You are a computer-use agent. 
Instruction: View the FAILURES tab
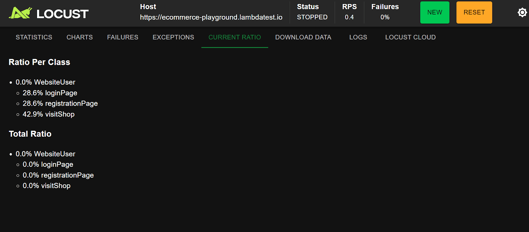122,37
